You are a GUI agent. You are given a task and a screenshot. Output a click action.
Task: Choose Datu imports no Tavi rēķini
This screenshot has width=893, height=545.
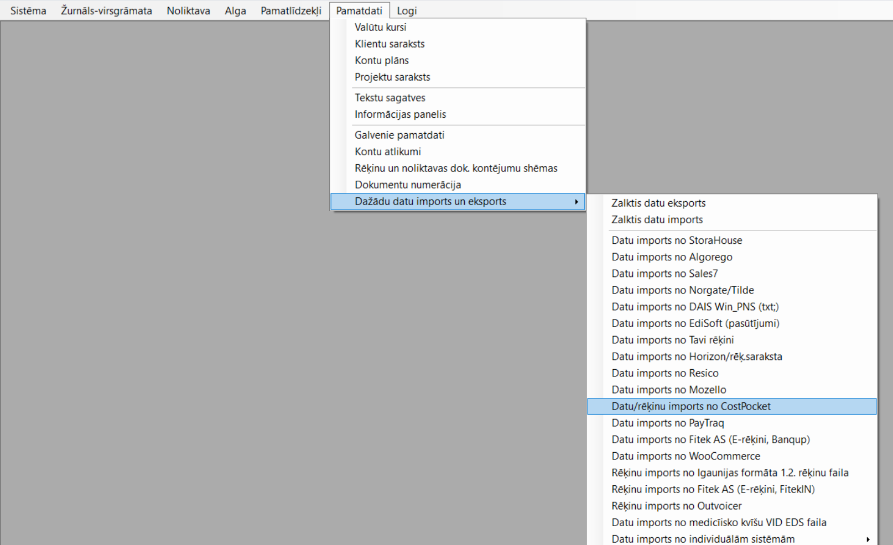click(x=732, y=340)
